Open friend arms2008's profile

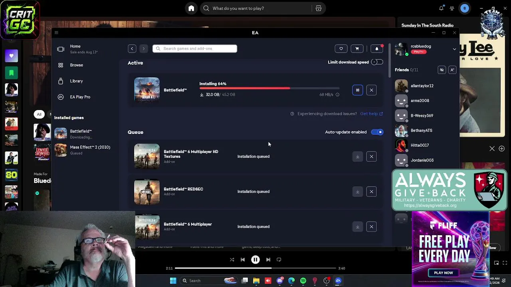420,101
